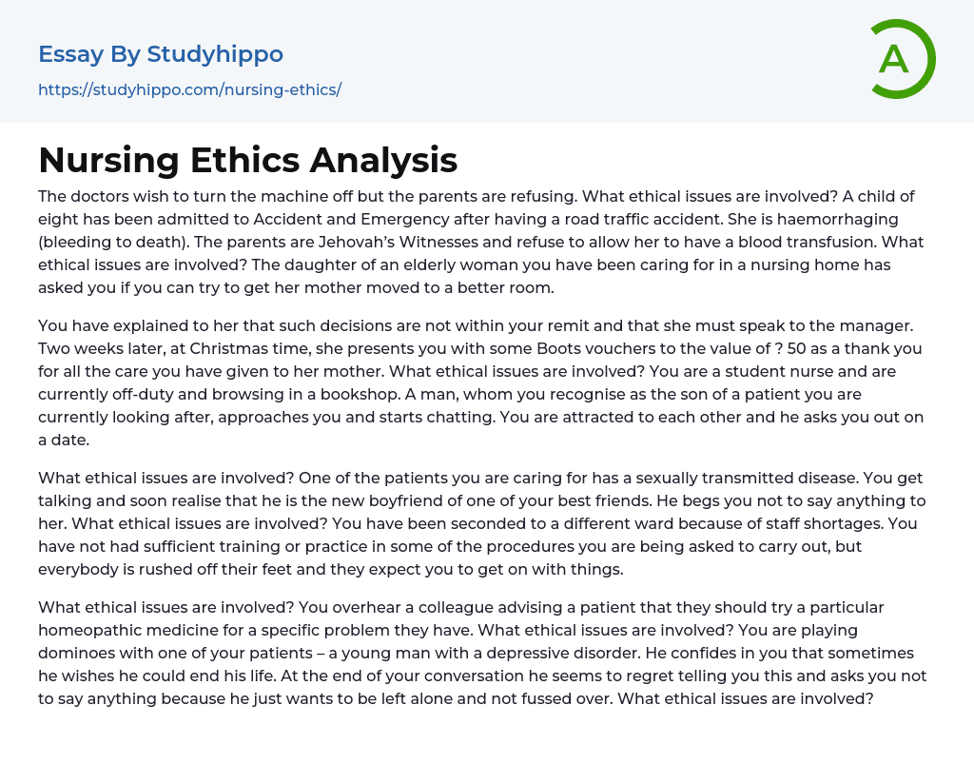Click the "Essay By Studyhippo" header text
The width and height of the screenshot is (974, 764).
pyautogui.click(x=161, y=54)
